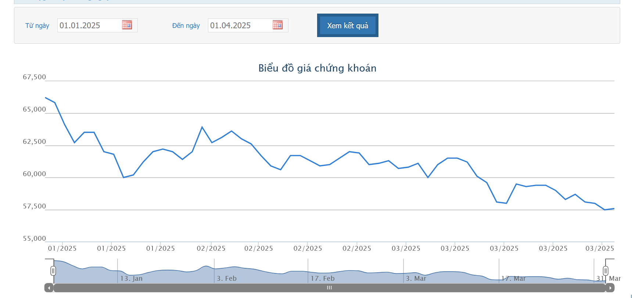Image resolution: width=632 pixels, height=298 pixels.
Task: Click the 3. Feb navigator marker
Action: [x=227, y=279]
